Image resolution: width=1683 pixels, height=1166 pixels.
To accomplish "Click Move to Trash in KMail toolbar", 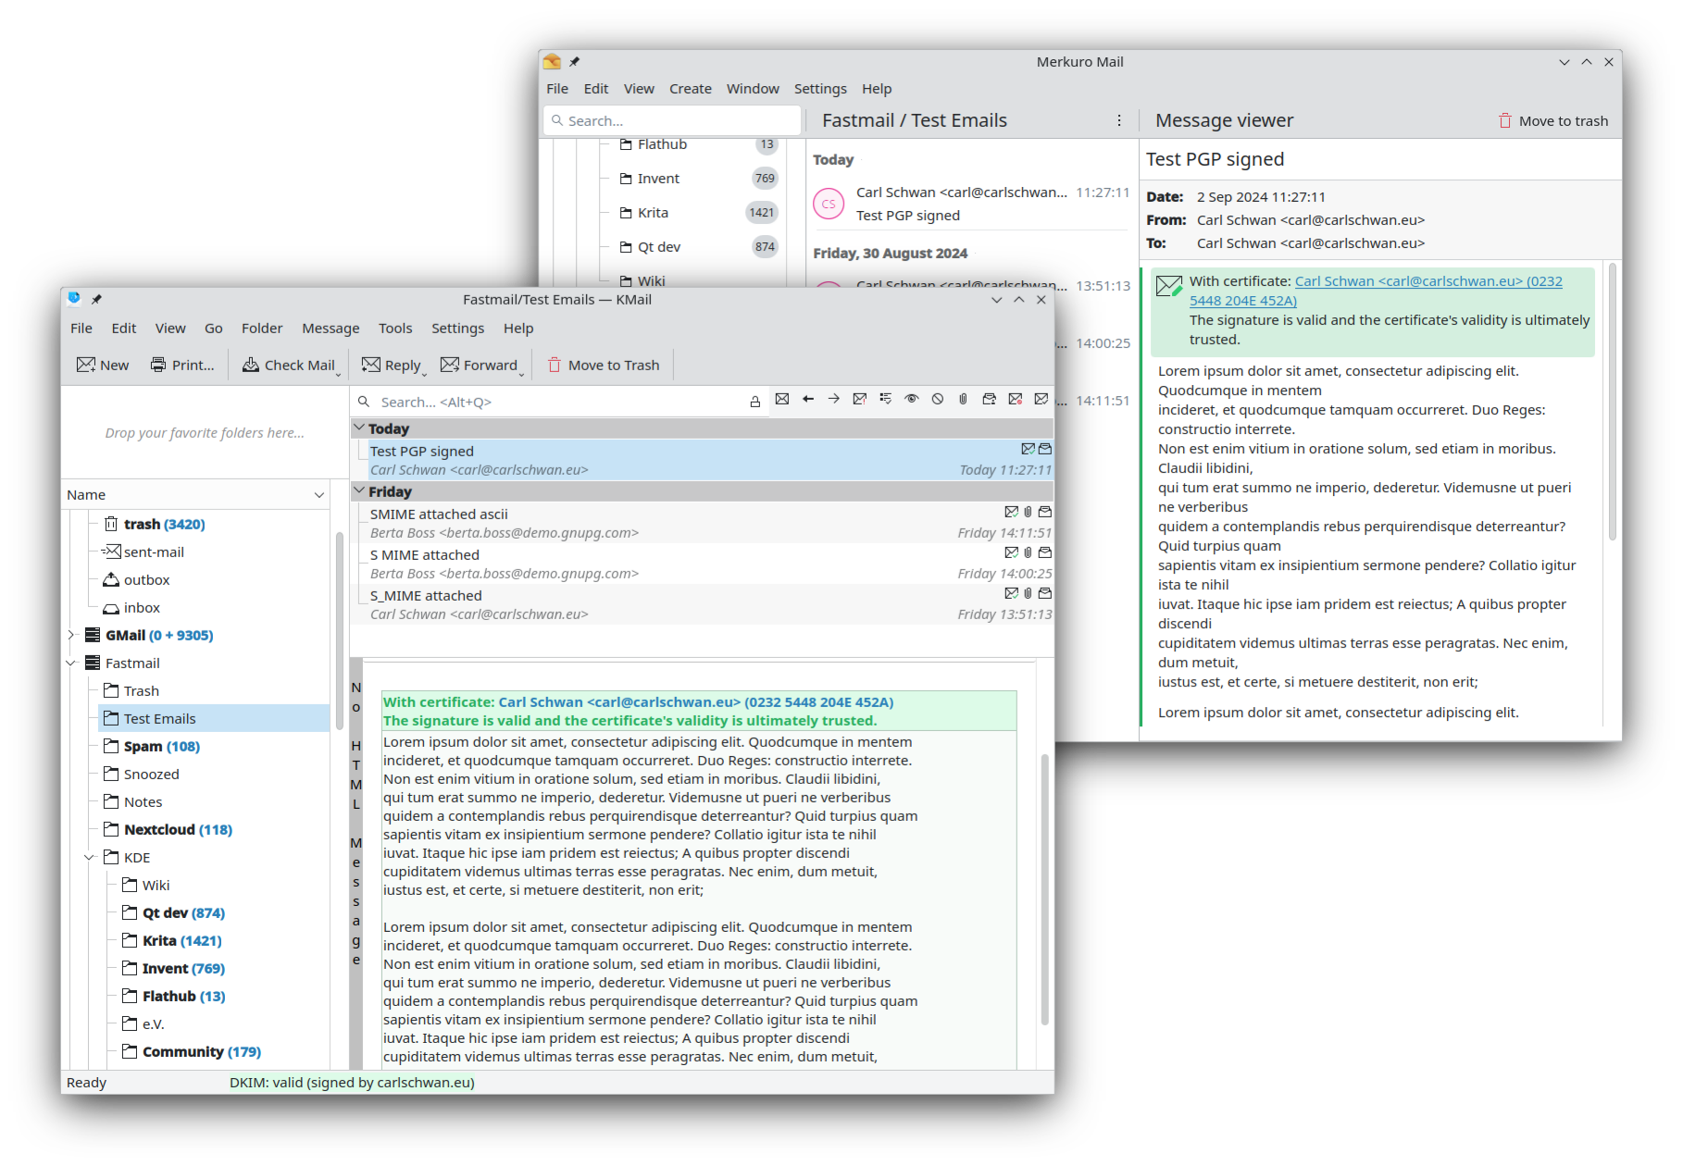I will [604, 365].
